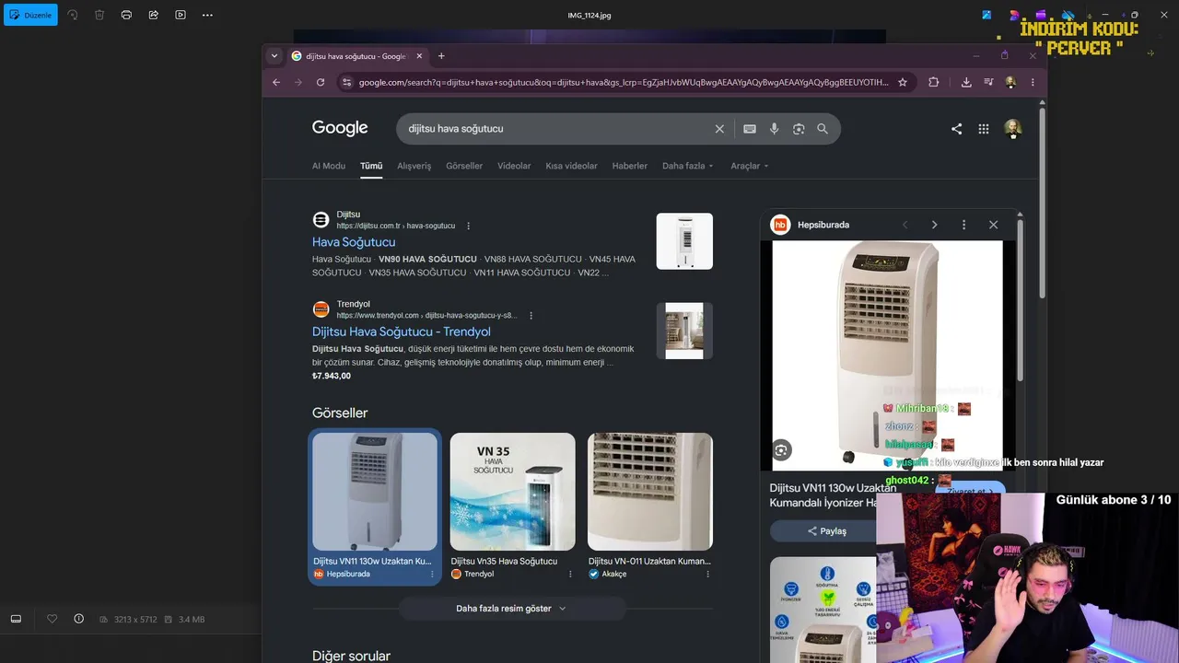1179x663 pixels.
Task: Open the Videolar tab
Action: pyautogui.click(x=514, y=166)
